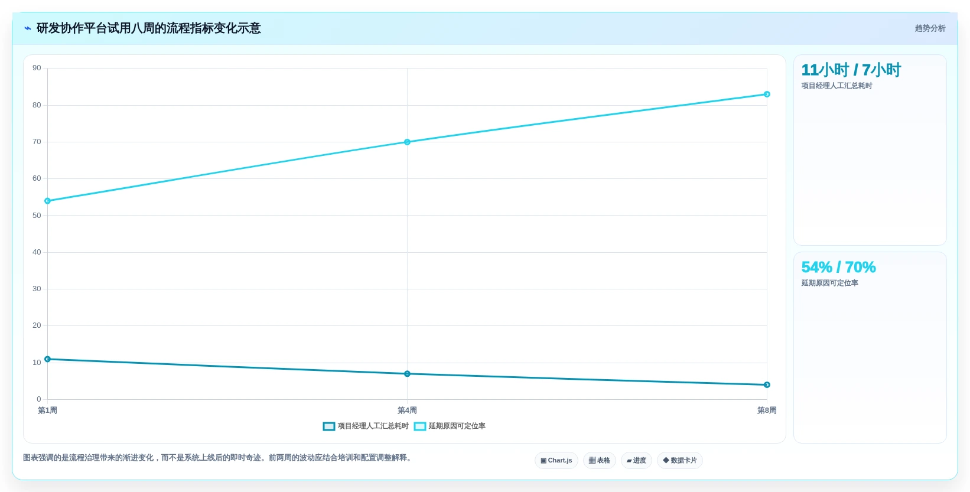
Task: Select the 数据卡片 tag chip
Action: [x=680, y=461]
